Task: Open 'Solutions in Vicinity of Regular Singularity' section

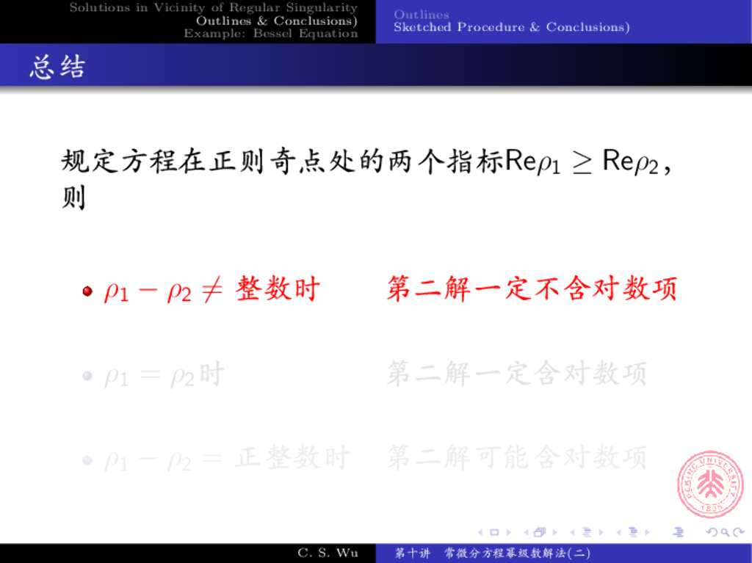Action: (213, 8)
